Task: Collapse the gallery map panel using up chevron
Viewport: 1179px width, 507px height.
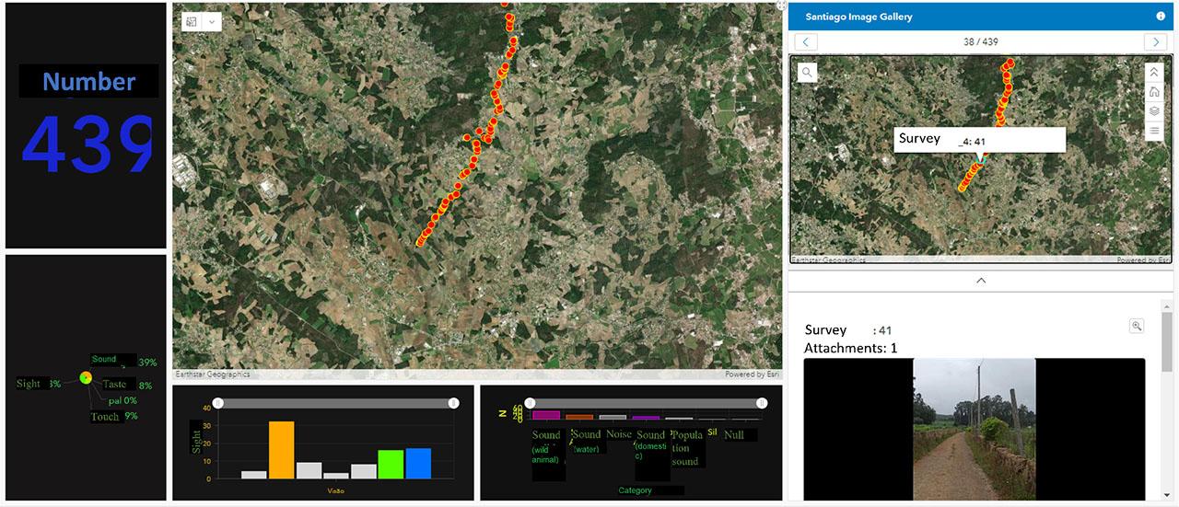Action: click(981, 280)
